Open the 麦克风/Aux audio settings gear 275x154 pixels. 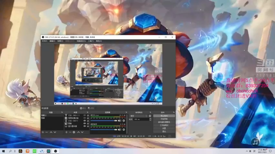coord(124,121)
